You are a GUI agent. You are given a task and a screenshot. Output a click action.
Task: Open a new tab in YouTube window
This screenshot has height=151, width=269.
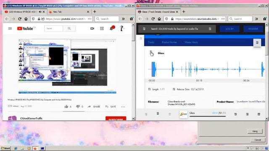pos(95,12)
